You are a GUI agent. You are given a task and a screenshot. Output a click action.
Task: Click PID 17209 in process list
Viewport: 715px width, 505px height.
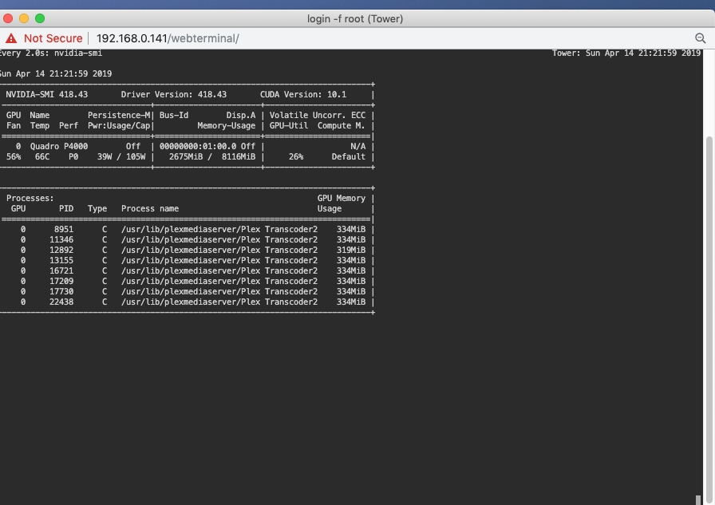pos(61,281)
